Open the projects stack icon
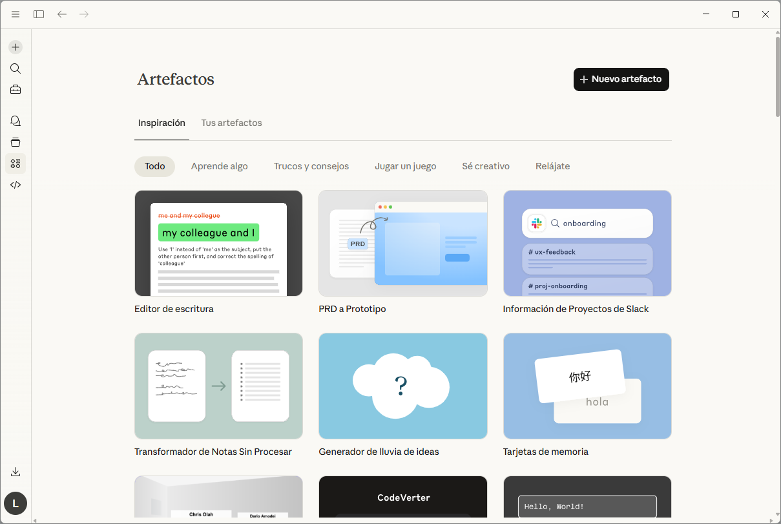Screen dimensions: 781x524 (16, 142)
